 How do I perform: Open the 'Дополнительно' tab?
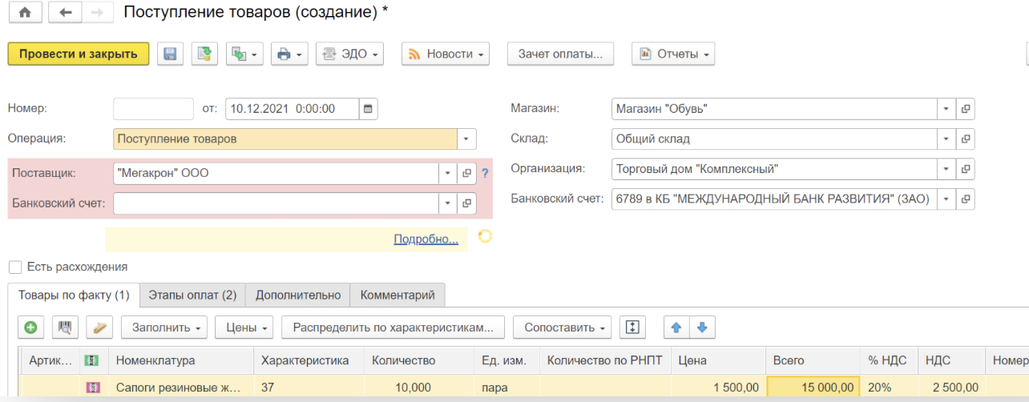(x=298, y=295)
